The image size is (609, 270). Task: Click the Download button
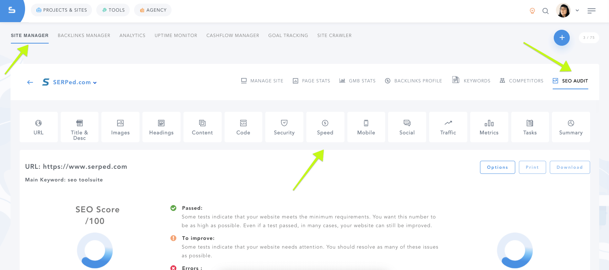tap(570, 167)
